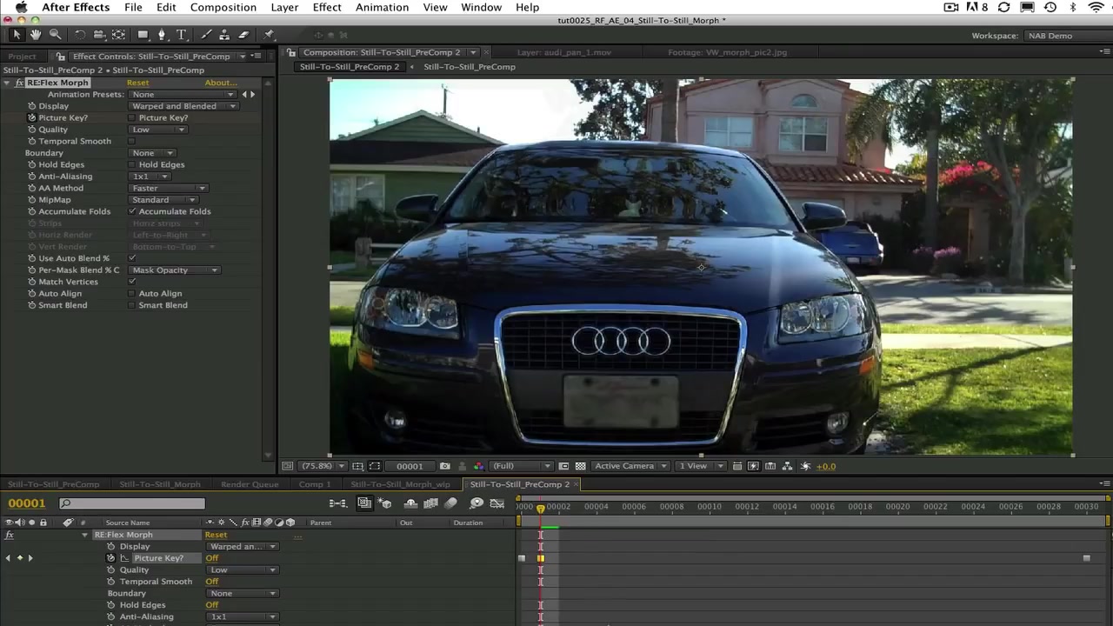Click Reset for RE:Flex Morph in timeline
The width and height of the screenshot is (1113, 626).
pos(216,535)
